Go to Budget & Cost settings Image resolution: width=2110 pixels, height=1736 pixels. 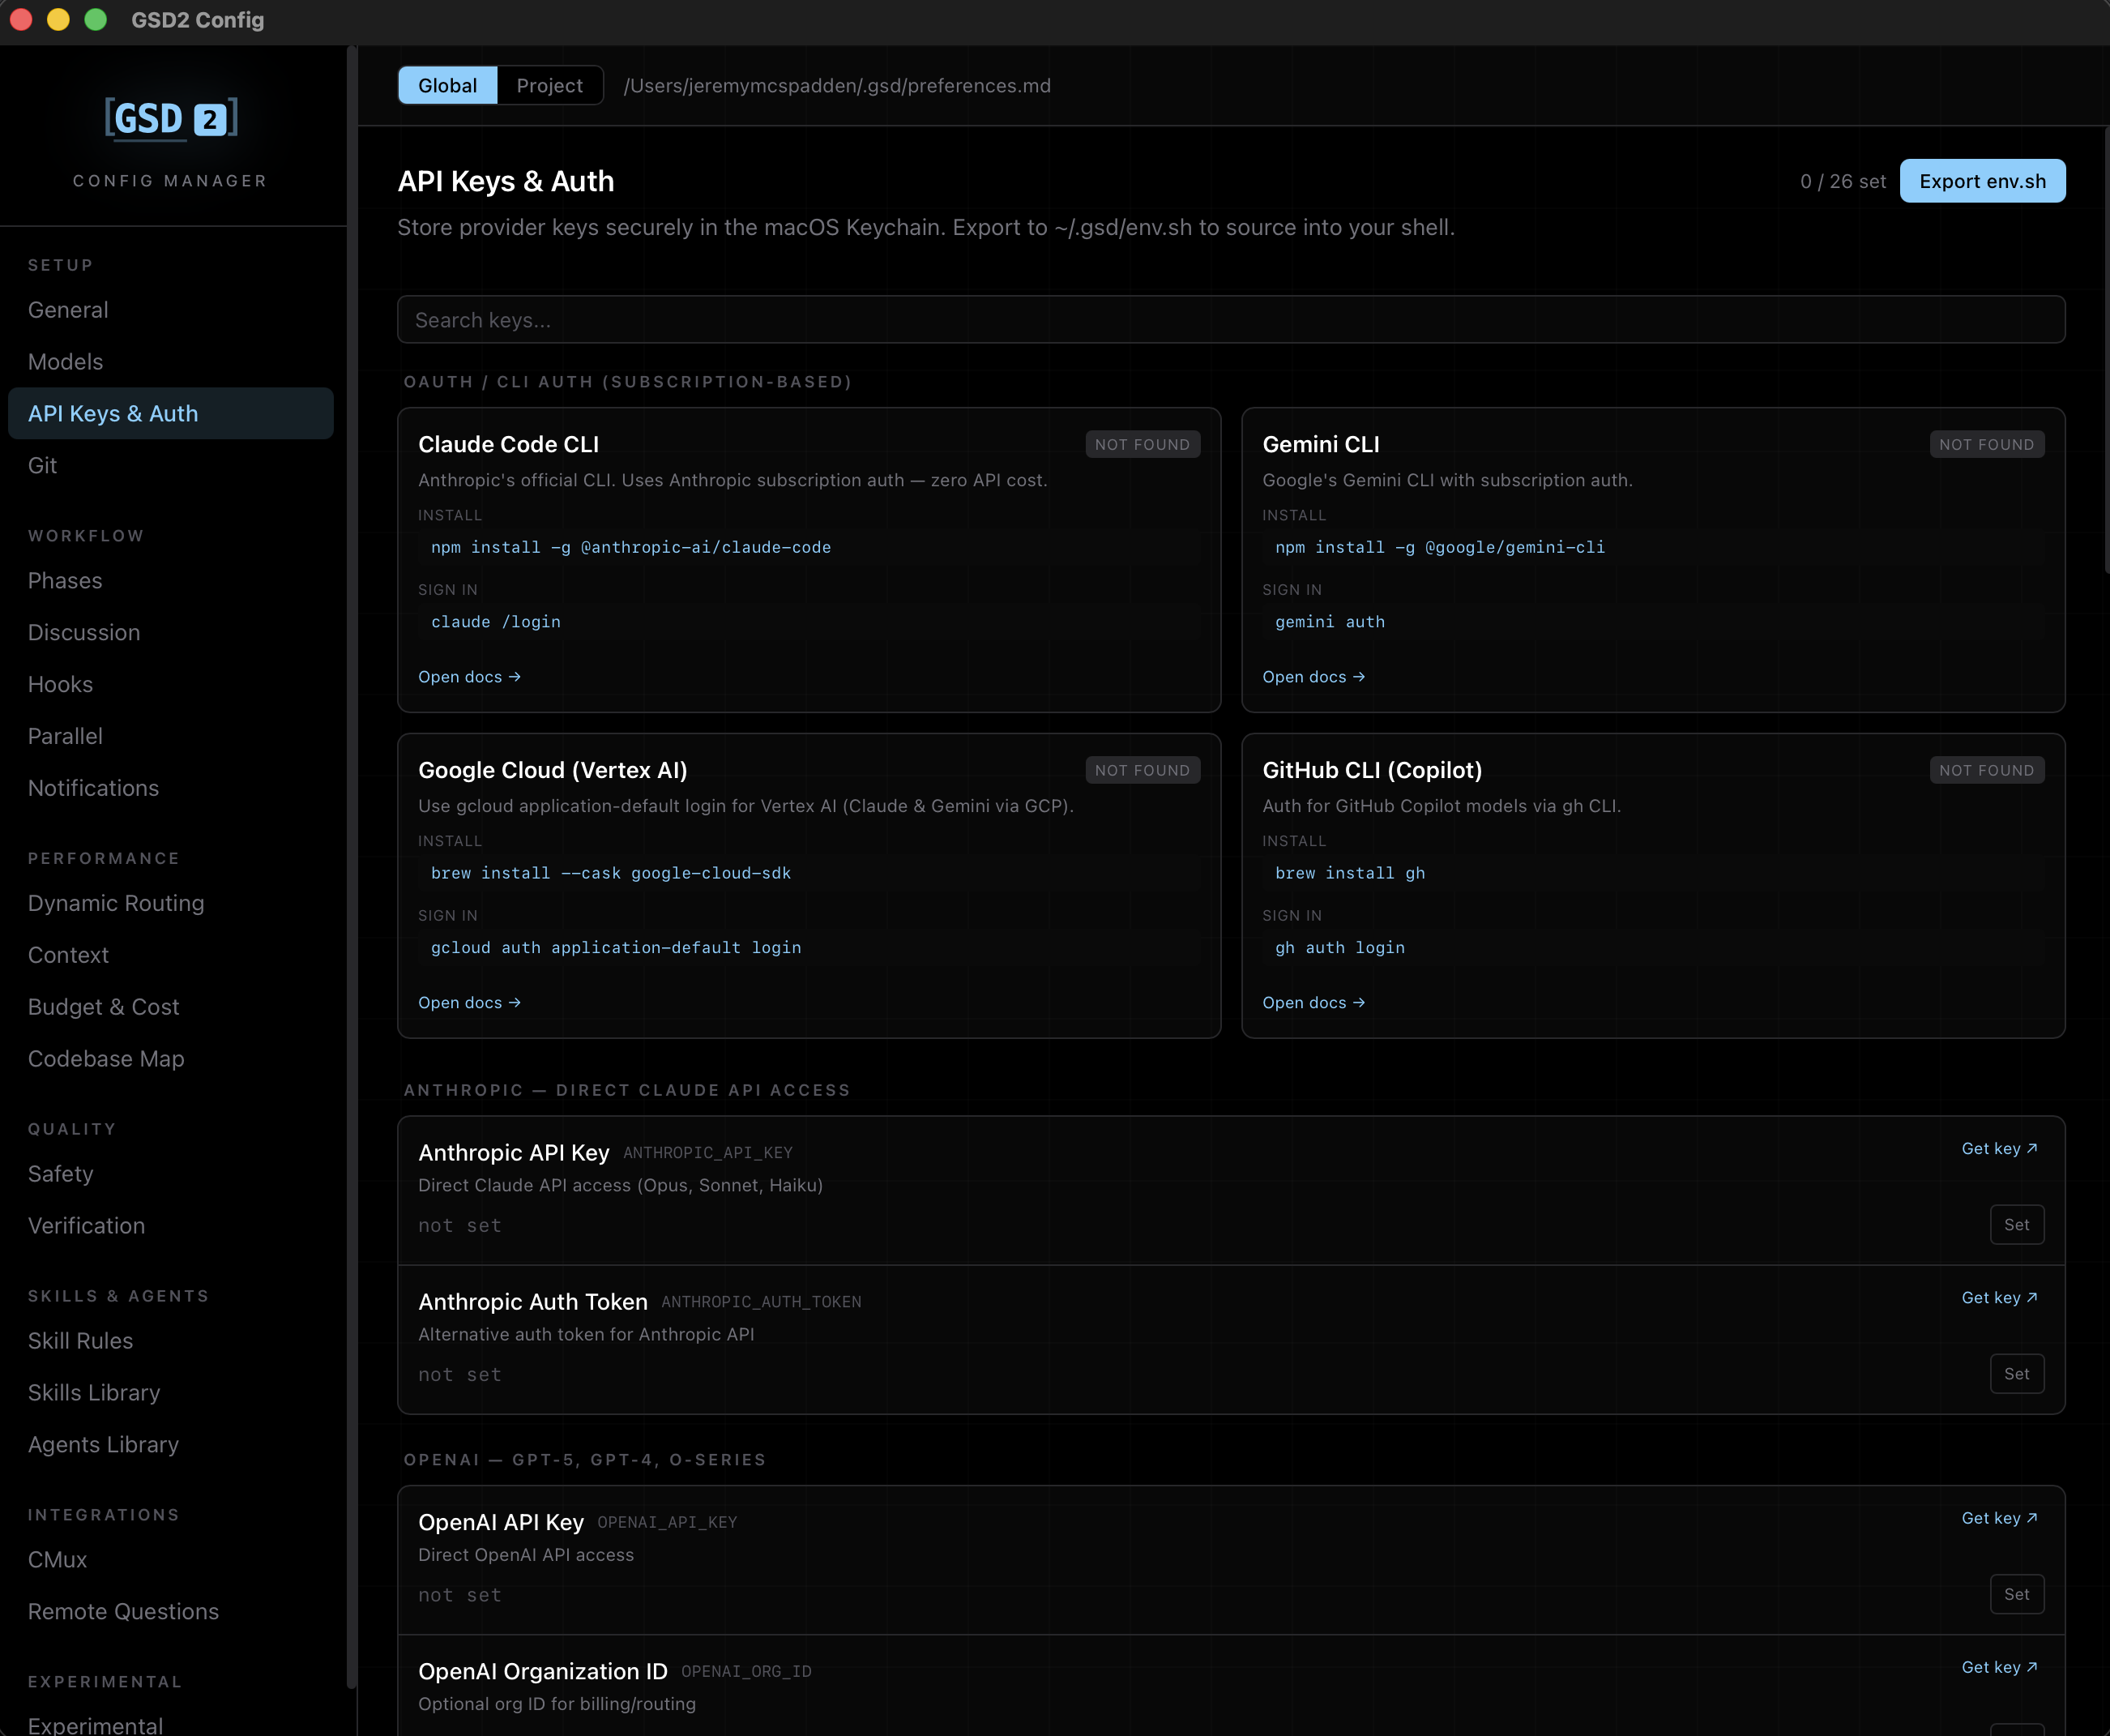103,1006
